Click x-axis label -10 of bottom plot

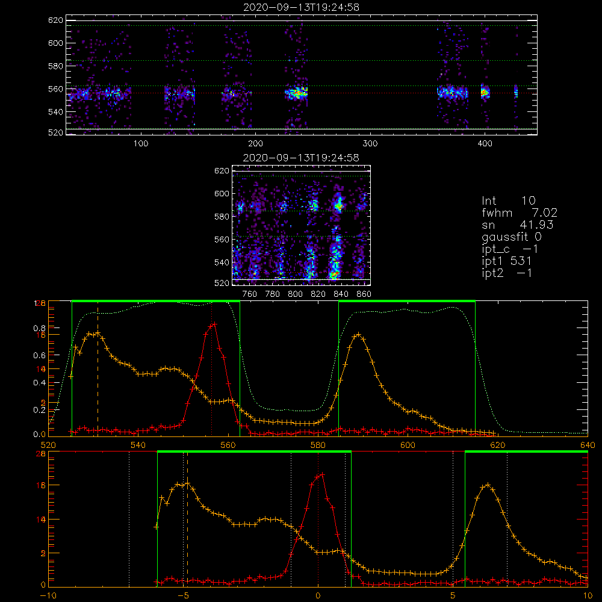48,596
